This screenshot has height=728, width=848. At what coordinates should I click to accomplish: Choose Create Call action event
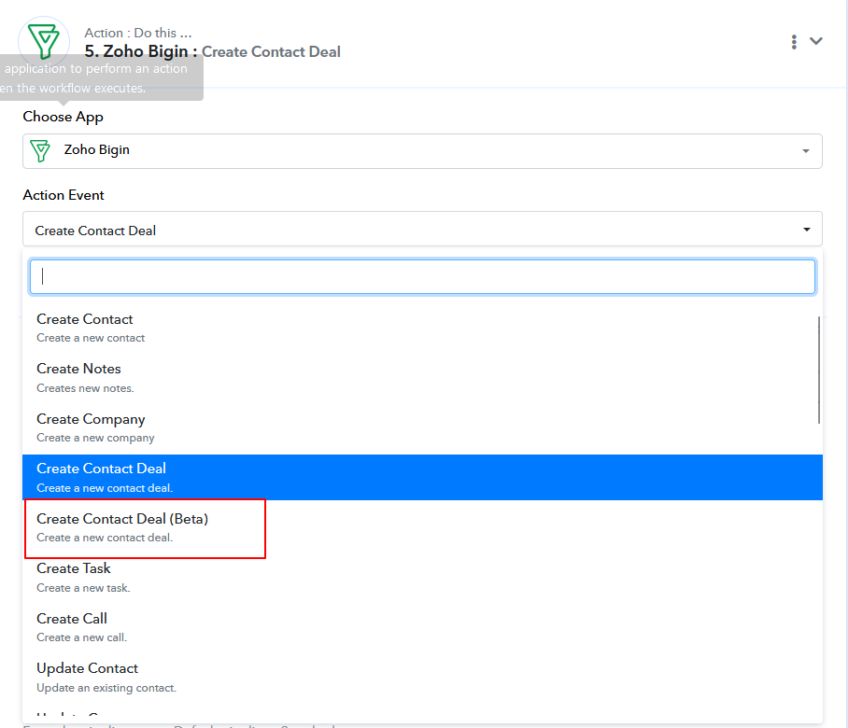click(x=72, y=626)
